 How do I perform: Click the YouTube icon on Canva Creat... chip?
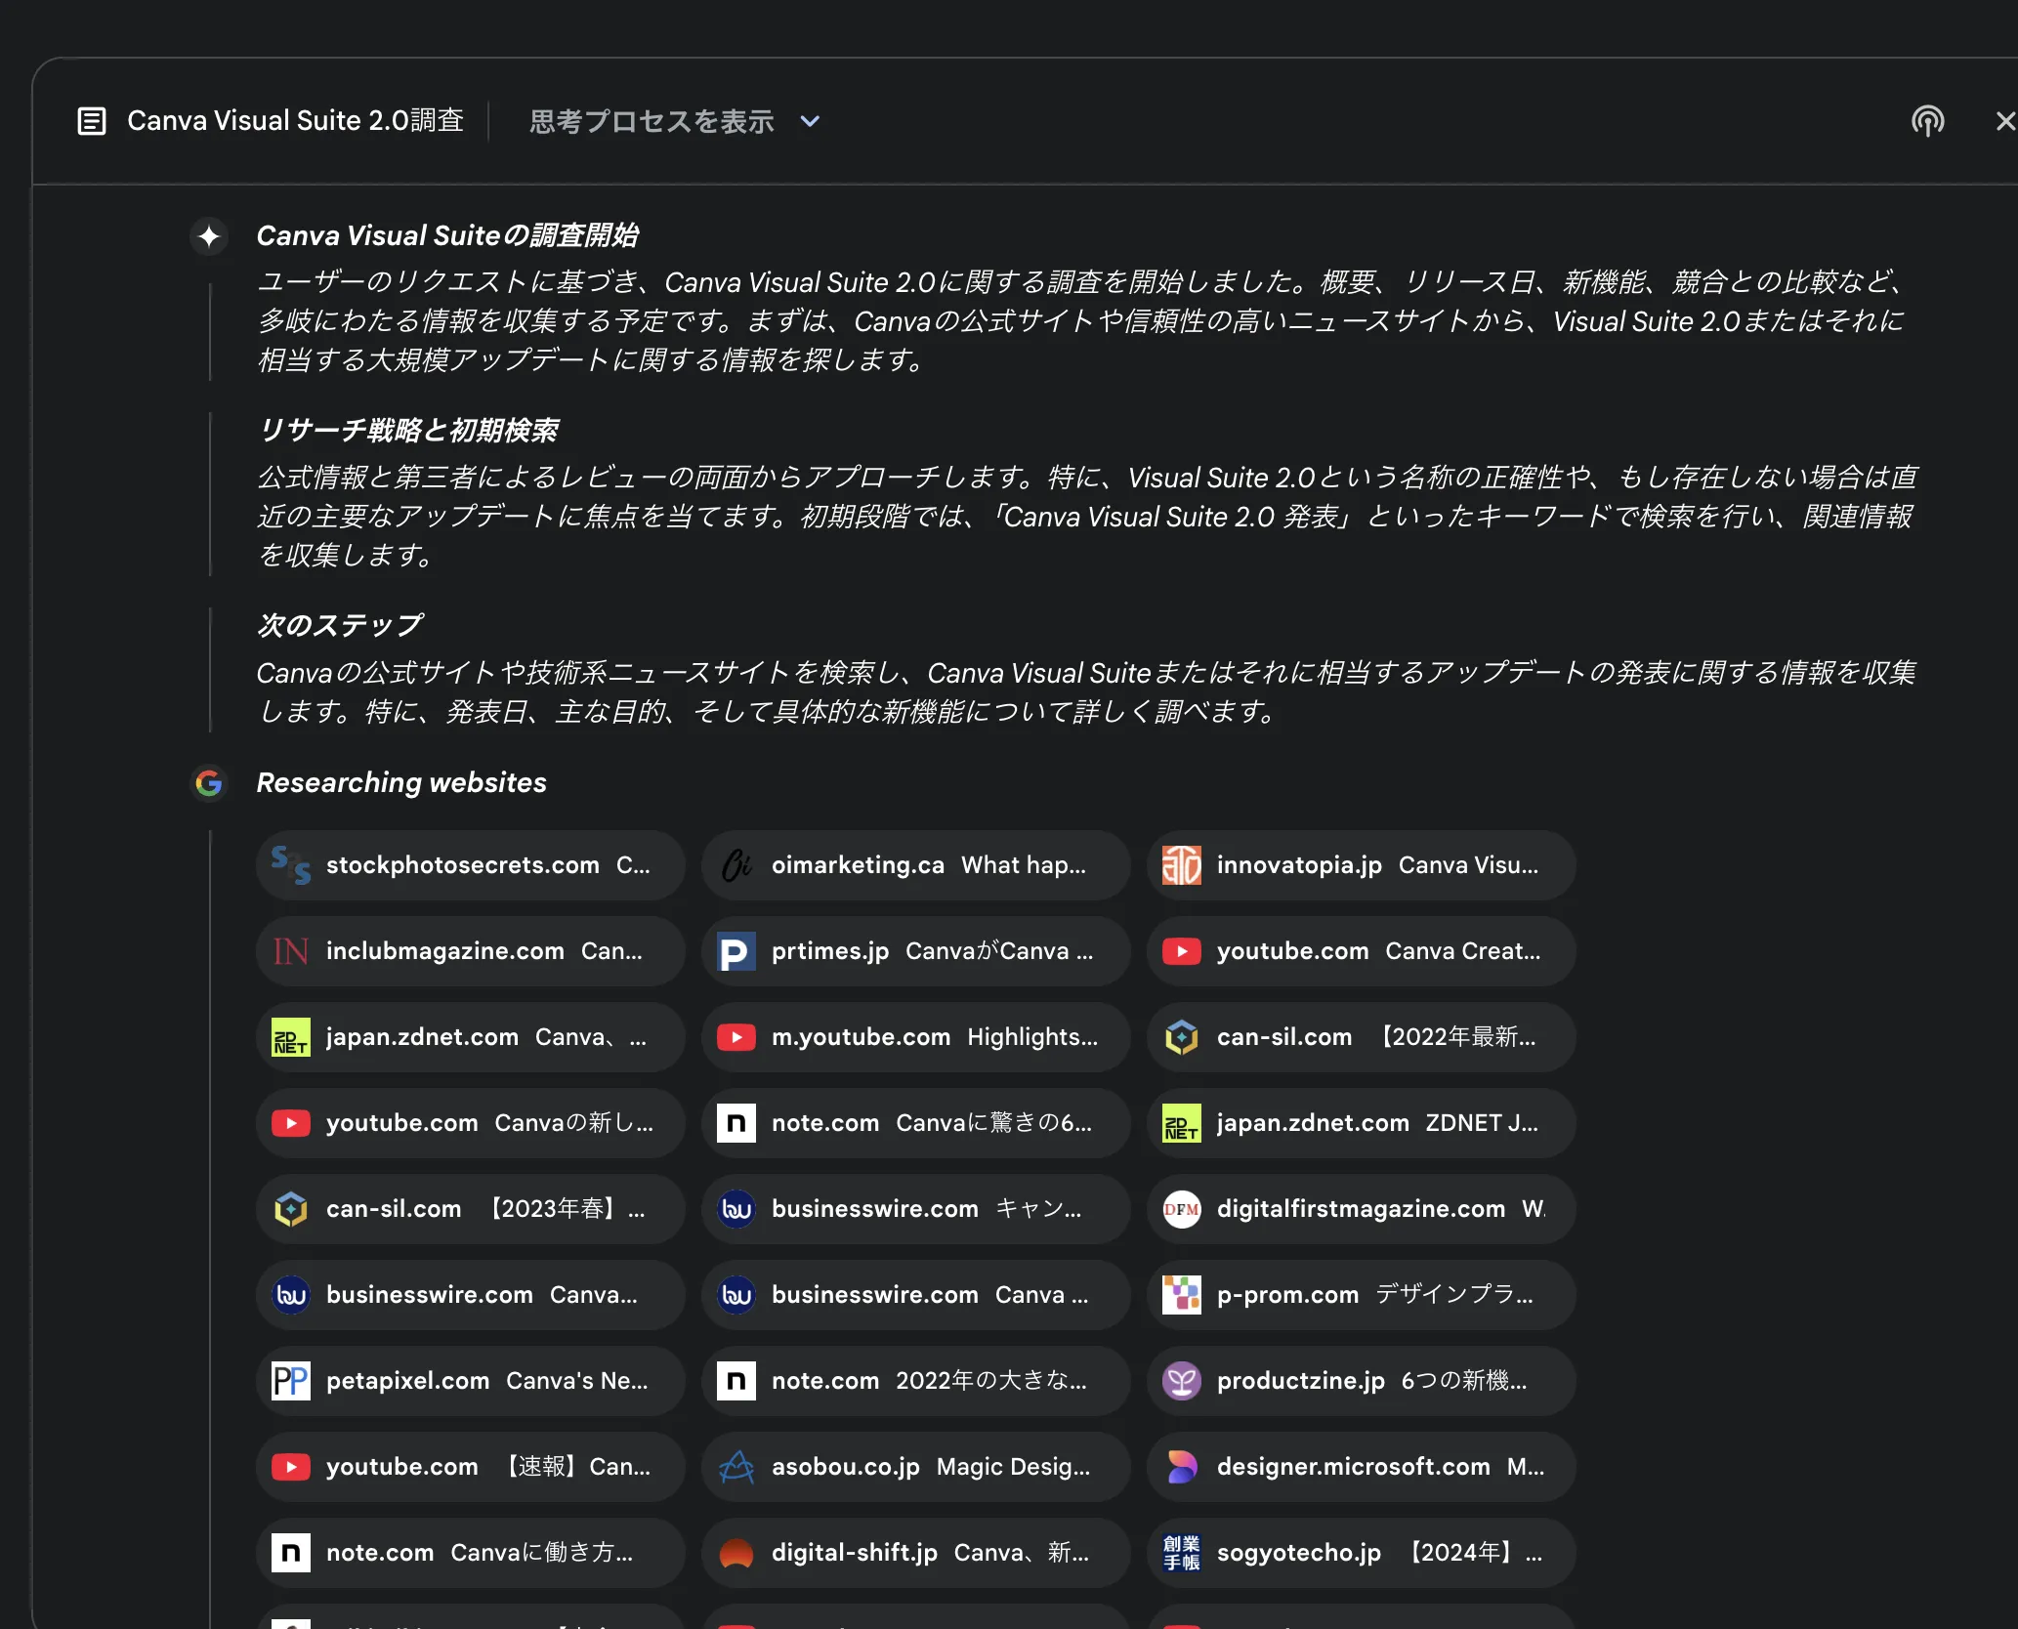coord(1182,951)
